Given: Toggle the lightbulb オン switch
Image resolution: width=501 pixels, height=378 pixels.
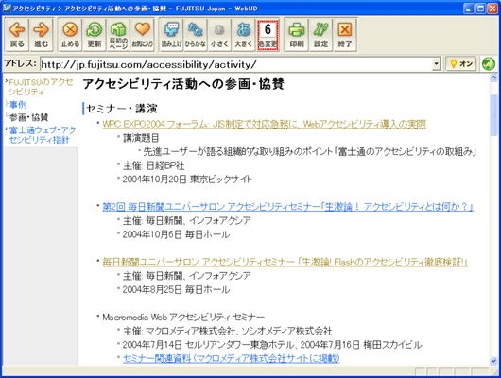Looking at the screenshot, I should 461,64.
